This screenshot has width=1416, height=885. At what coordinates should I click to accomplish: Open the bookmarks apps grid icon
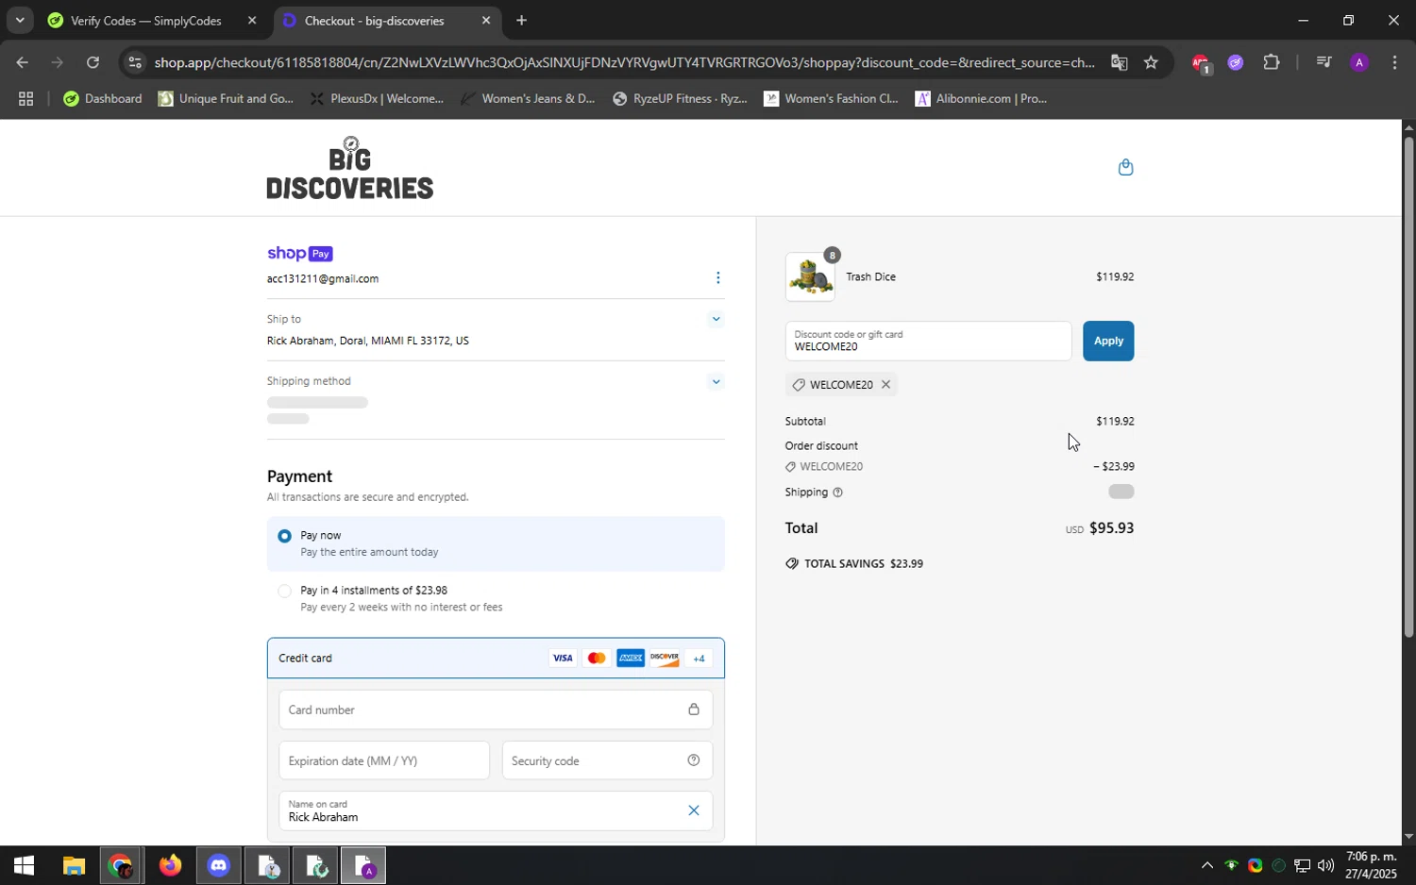[25, 99]
